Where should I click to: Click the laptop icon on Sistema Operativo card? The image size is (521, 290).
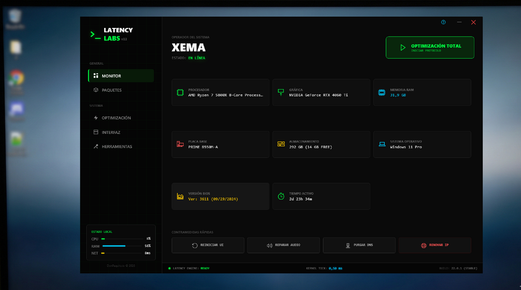(x=382, y=144)
